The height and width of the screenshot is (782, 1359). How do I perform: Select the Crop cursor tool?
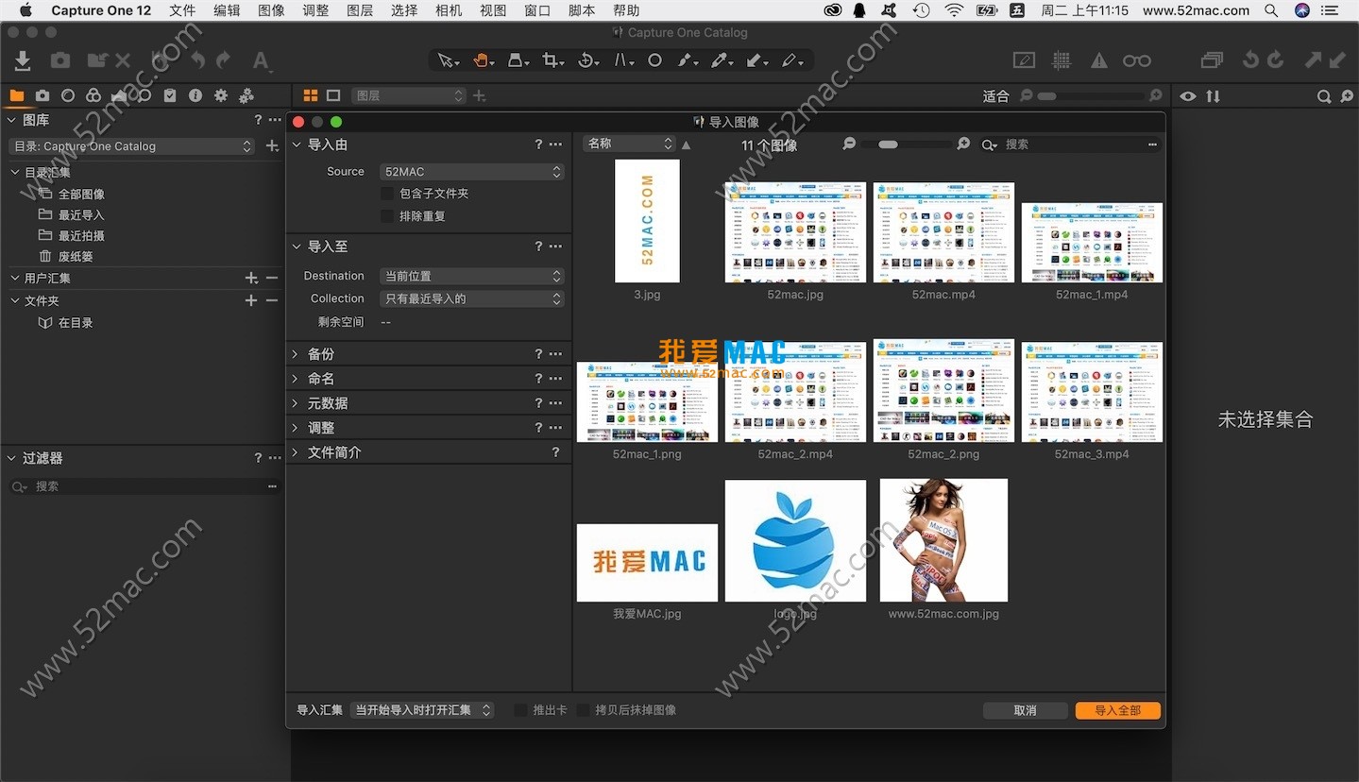[x=552, y=60]
